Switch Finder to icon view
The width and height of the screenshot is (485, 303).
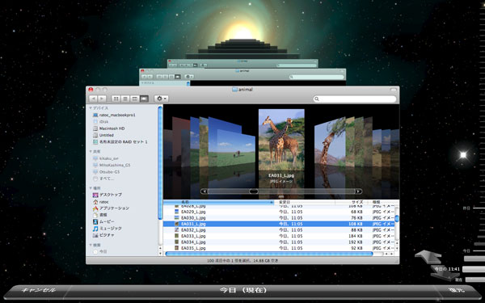116,99
